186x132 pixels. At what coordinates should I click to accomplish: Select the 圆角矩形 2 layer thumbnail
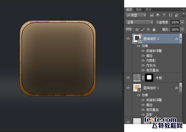137,38
